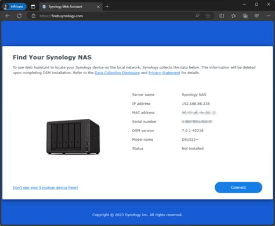Open site information lock icon
Screen dimensions: 275x226
tap(34, 16)
